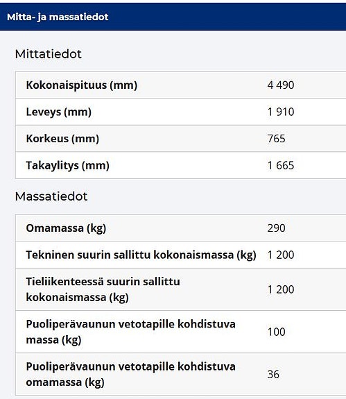Click the road traffic 1 200 value
The image size is (346, 399).
coord(281,289)
